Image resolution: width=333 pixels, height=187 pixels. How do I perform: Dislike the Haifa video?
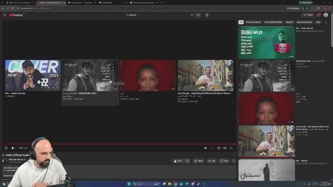(x=187, y=161)
